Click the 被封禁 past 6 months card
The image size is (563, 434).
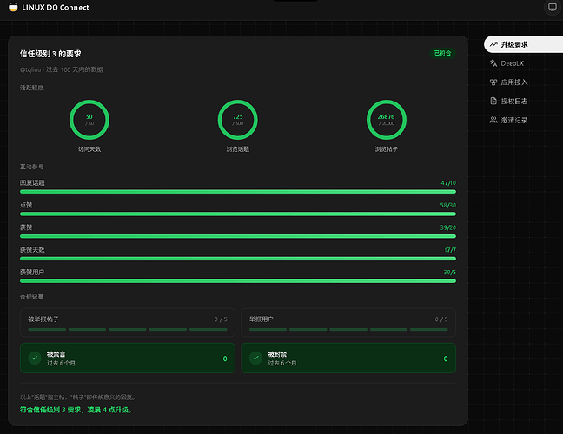[x=348, y=358]
